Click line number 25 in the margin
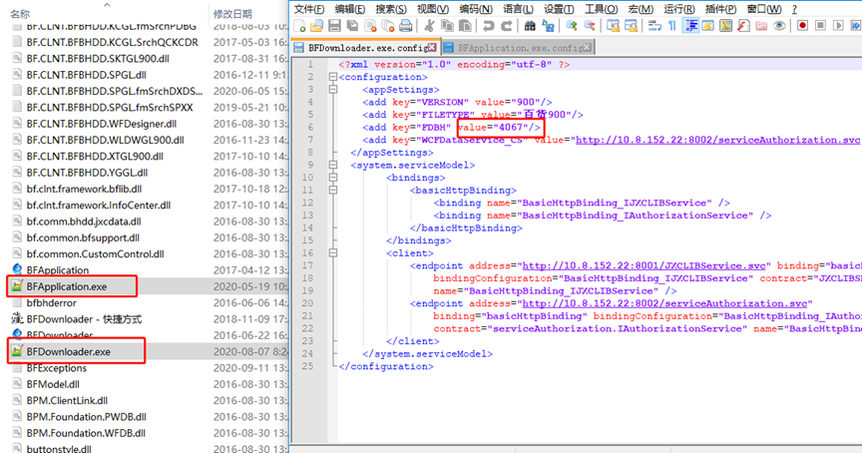Image resolution: width=862 pixels, height=453 pixels. click(x=307, y=366)
